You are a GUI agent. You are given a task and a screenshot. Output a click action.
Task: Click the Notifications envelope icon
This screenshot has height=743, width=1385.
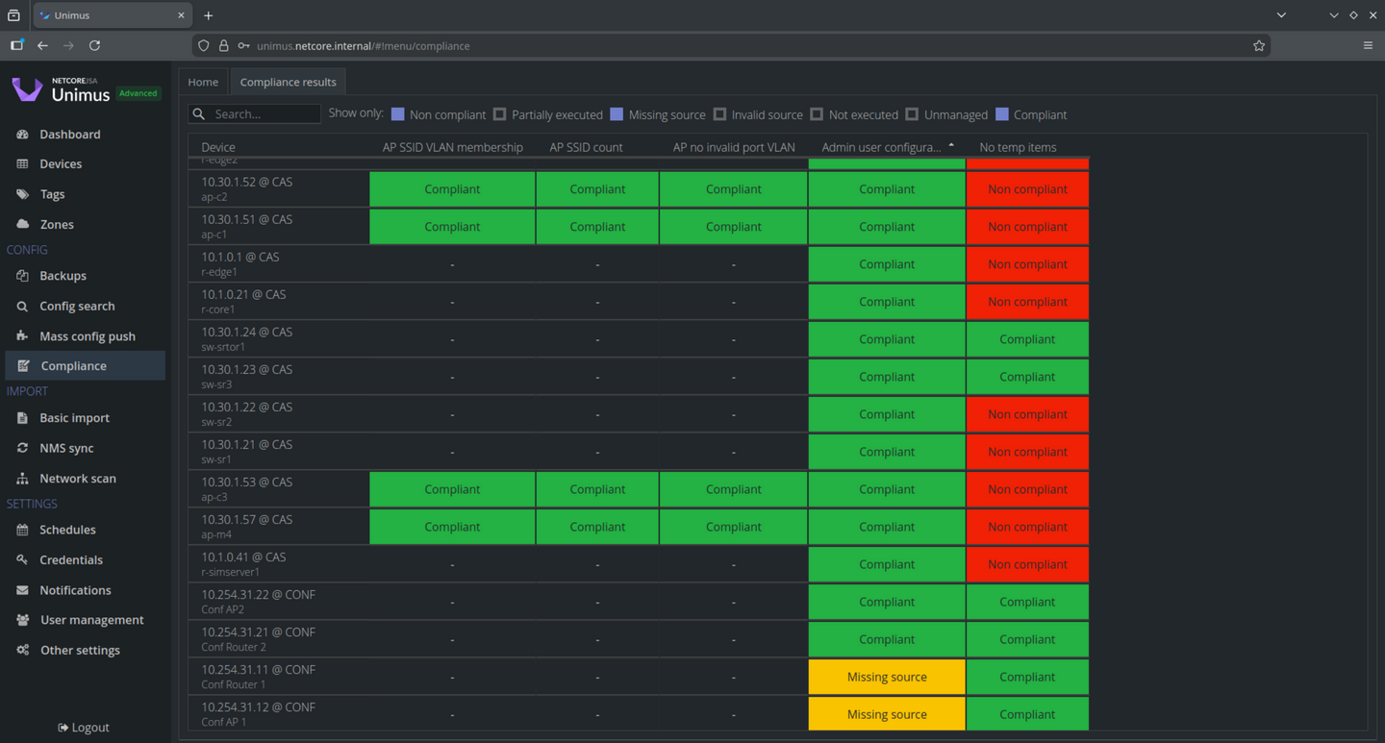(x=23, y=590)
